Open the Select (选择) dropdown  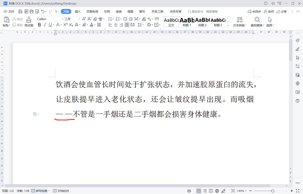270,25
